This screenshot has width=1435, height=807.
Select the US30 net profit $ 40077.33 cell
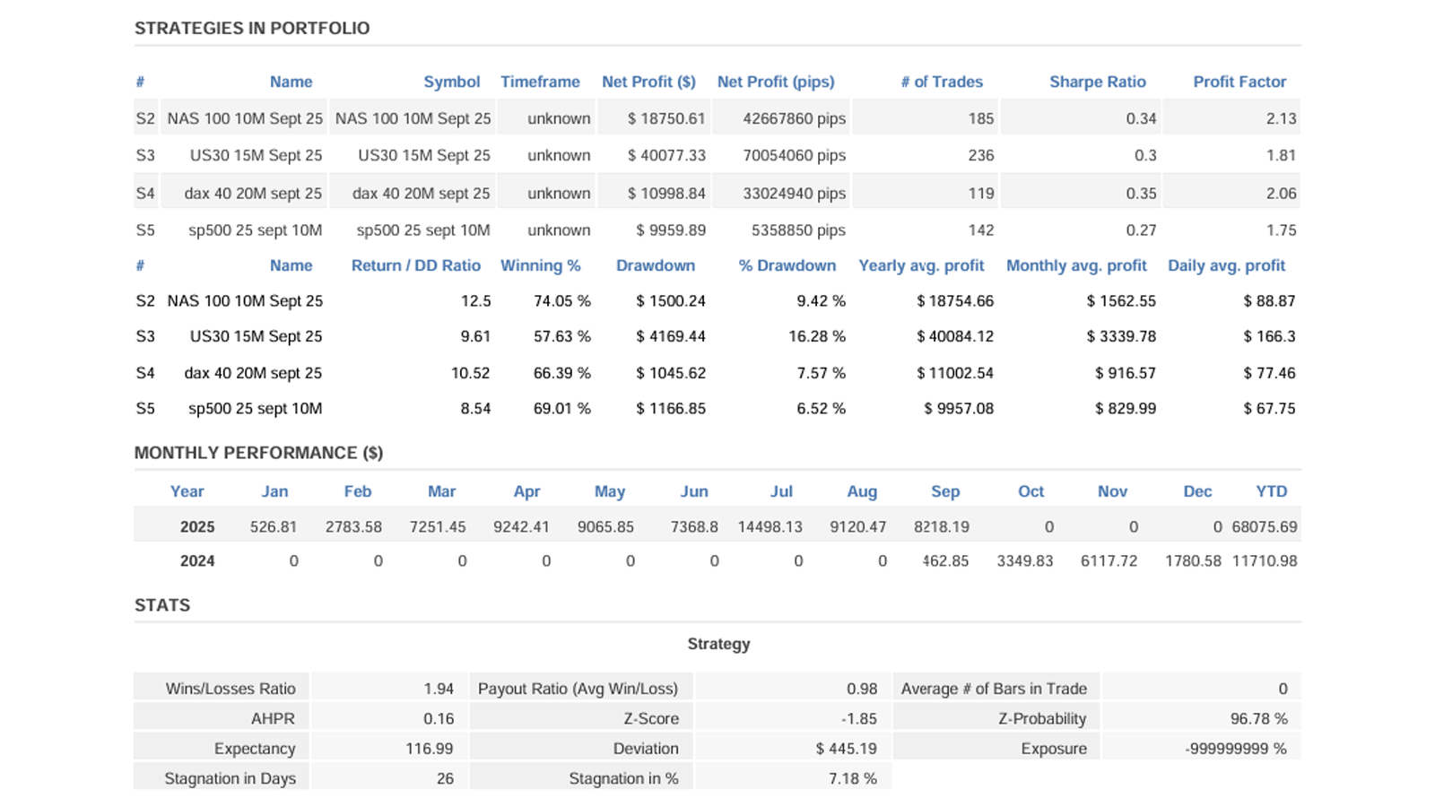666,155
